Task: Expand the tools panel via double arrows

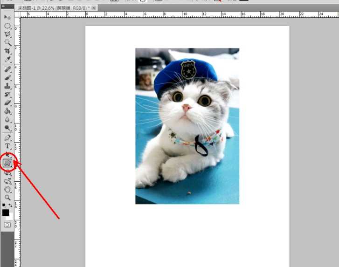Action: (3, 6)
